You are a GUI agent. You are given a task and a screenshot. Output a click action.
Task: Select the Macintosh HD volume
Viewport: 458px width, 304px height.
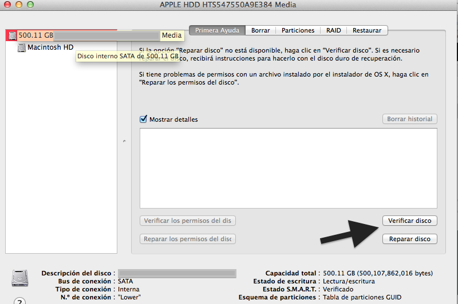[50, 47]
